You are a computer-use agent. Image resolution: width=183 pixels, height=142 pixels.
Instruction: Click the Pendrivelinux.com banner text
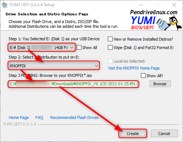point(154,12)
